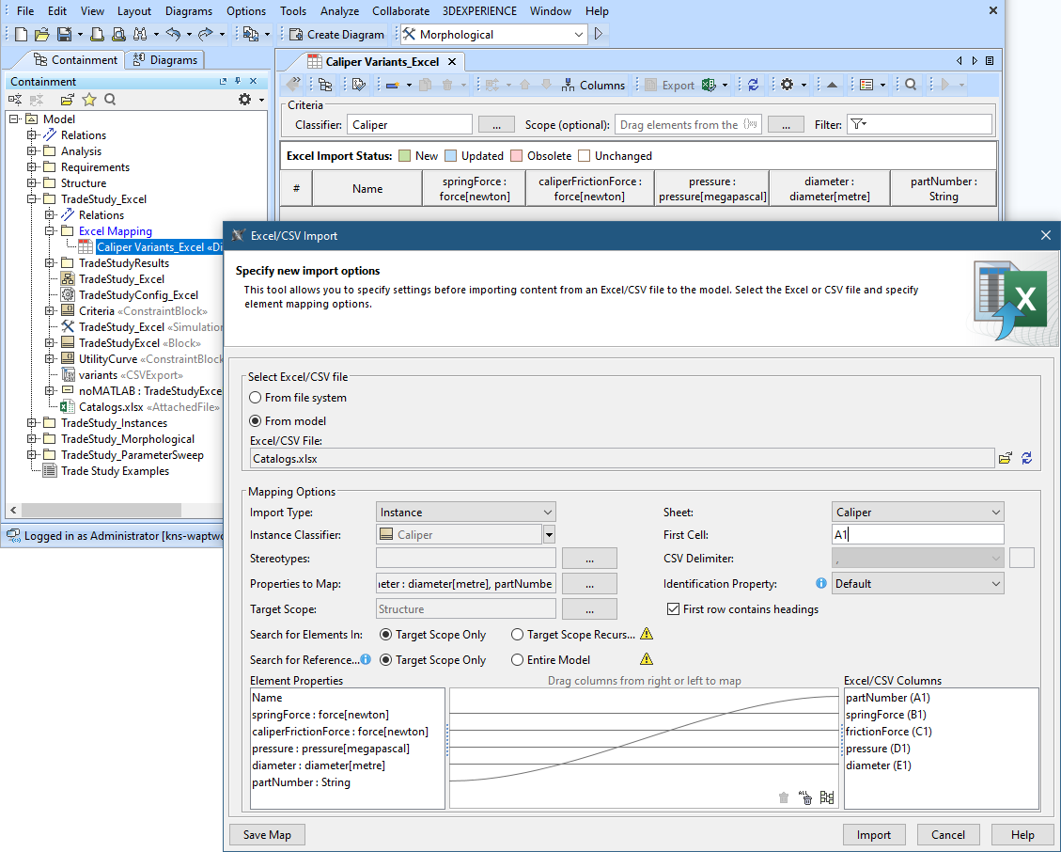Select 'Entire Model' radio option

[x=518, y=660]
